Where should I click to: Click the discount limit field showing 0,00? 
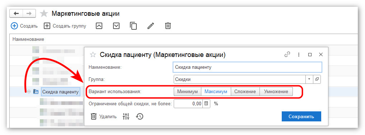[x=188, y=103]
